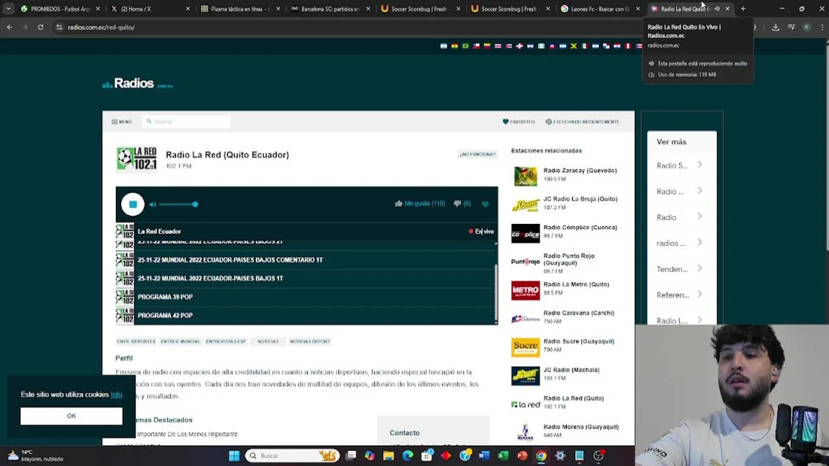Add station to favorites heart icon
829x466 pixels.
coord(485,204)
